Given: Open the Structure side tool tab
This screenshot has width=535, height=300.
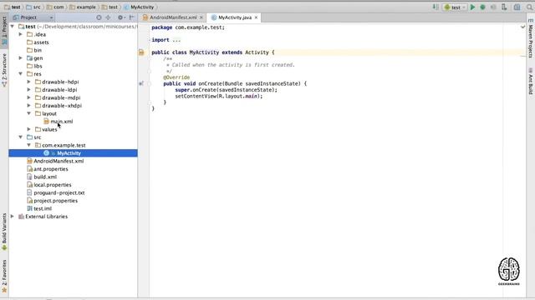Looking at the screenshot, I should [4, 70].
